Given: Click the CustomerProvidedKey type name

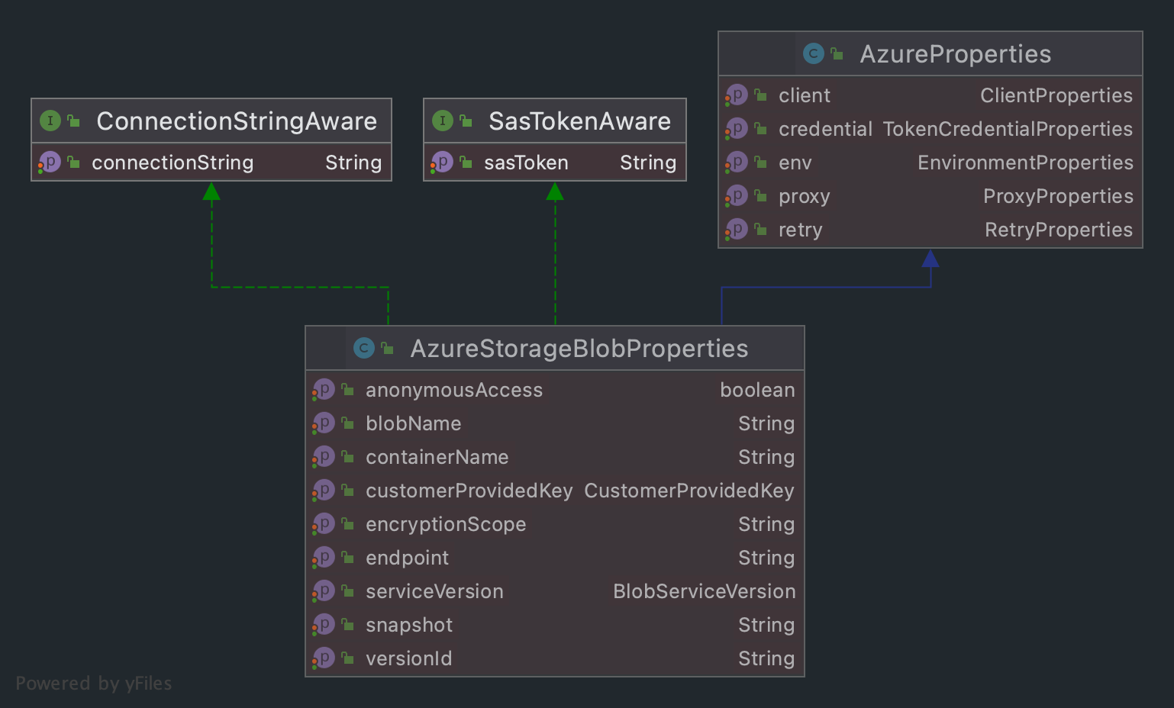Looking at the screenshot, I should pos(689,491).
